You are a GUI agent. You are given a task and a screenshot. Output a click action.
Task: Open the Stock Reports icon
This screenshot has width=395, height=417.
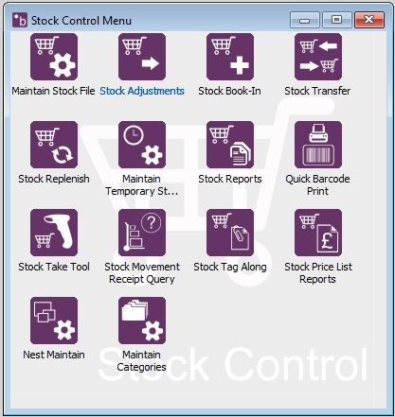click(230, 145)
